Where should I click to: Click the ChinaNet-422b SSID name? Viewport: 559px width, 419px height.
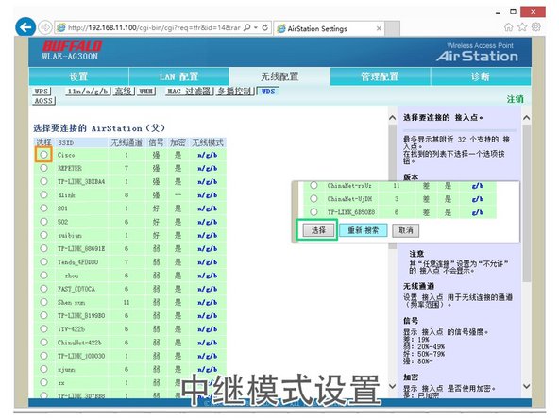pos(79,343)
